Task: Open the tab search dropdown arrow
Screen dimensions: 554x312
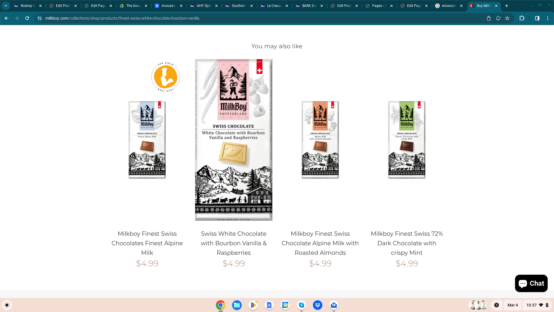Action: [6, 6]
